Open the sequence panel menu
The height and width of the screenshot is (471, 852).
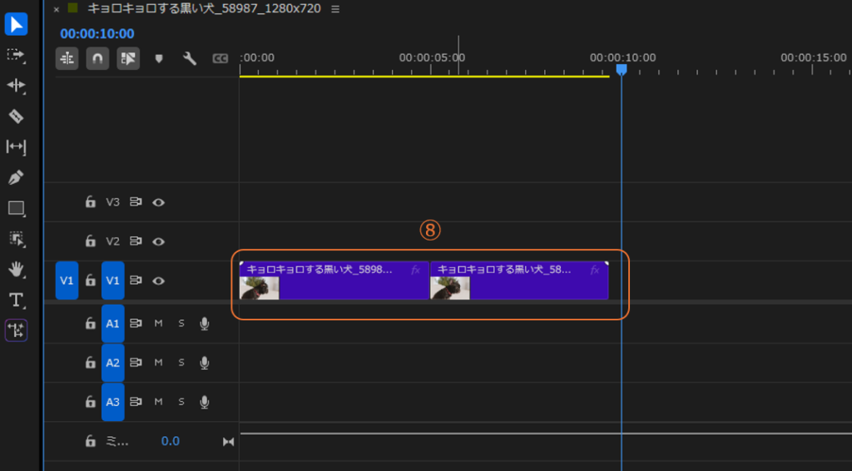(x=335, y=9)
